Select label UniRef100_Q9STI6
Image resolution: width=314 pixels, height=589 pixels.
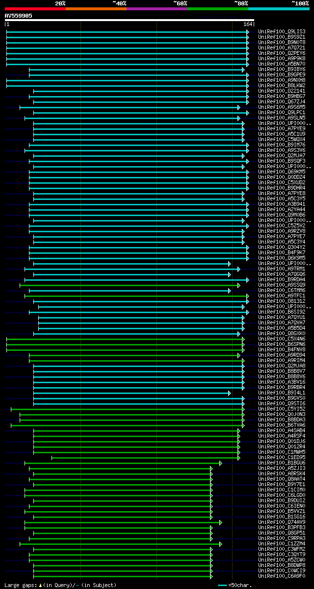282,404
